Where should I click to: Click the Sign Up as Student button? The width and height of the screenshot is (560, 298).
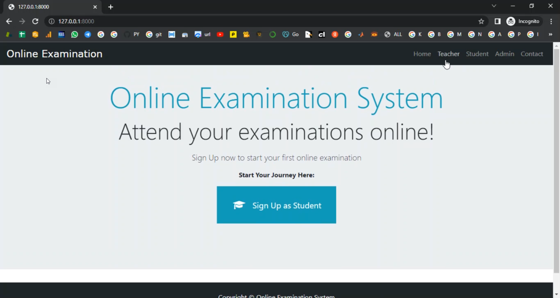276,205
